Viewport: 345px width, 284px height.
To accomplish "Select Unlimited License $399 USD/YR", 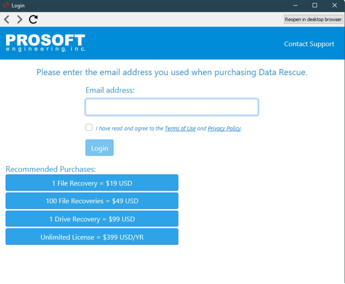I will pyautogui.click(x=92, y=236).
